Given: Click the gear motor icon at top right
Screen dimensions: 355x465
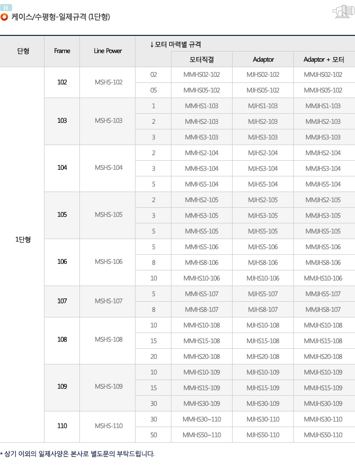Looking at the screenshot, I should 343,12.
